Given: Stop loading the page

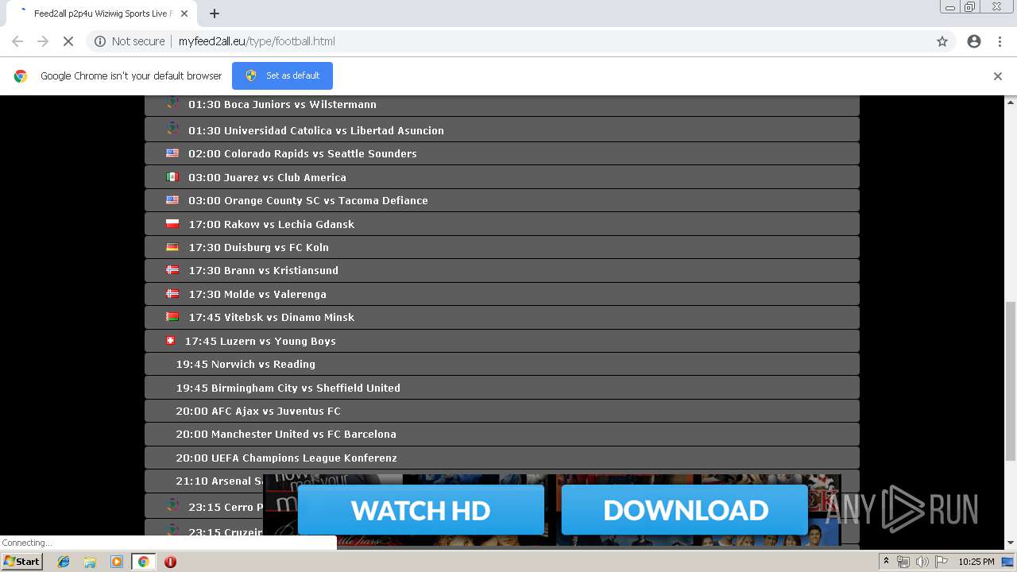Looking at the screenshot, I should point(68,41).
